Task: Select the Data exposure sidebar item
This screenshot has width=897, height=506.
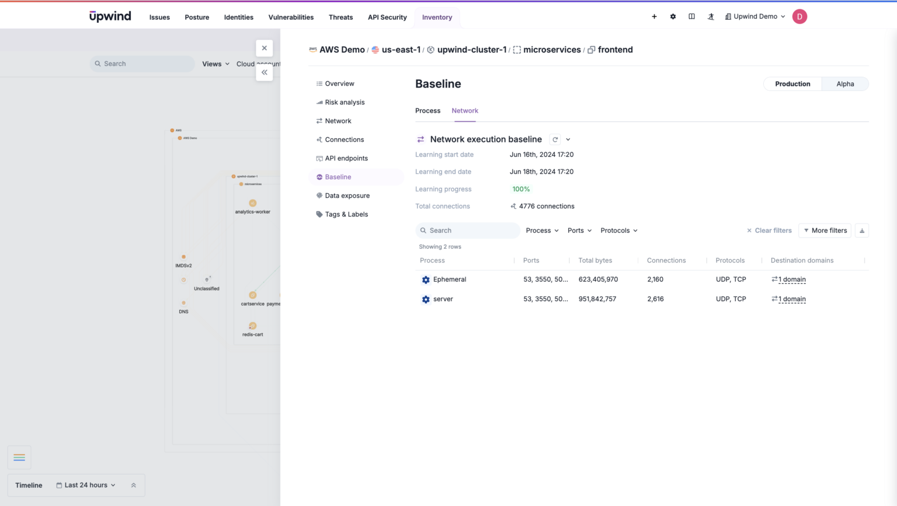Action: point(348,196)
